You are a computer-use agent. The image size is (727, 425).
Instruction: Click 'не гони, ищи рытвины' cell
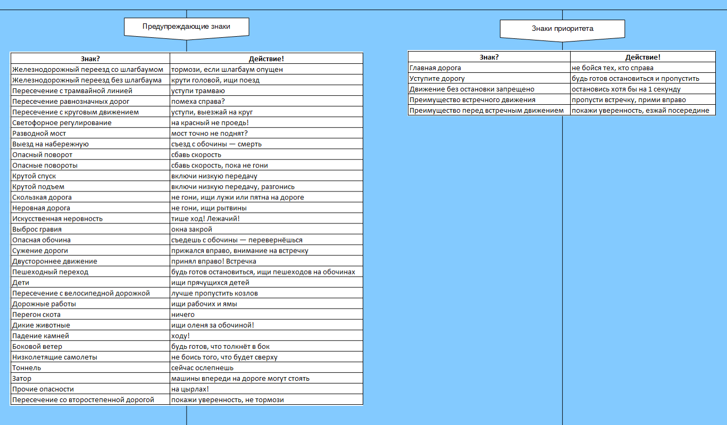(x=266, y=207)
